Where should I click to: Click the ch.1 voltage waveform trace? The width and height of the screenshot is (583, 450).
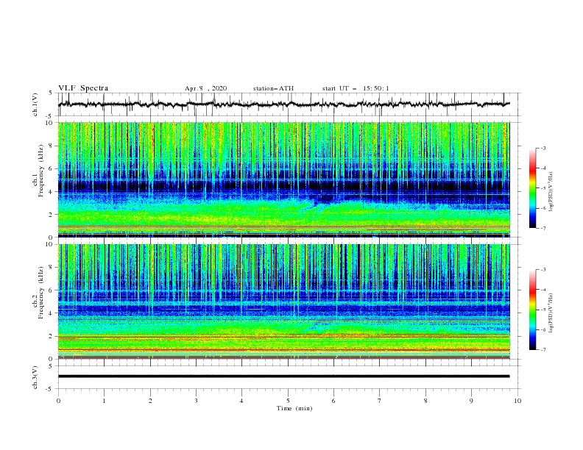tap(283, 104)
